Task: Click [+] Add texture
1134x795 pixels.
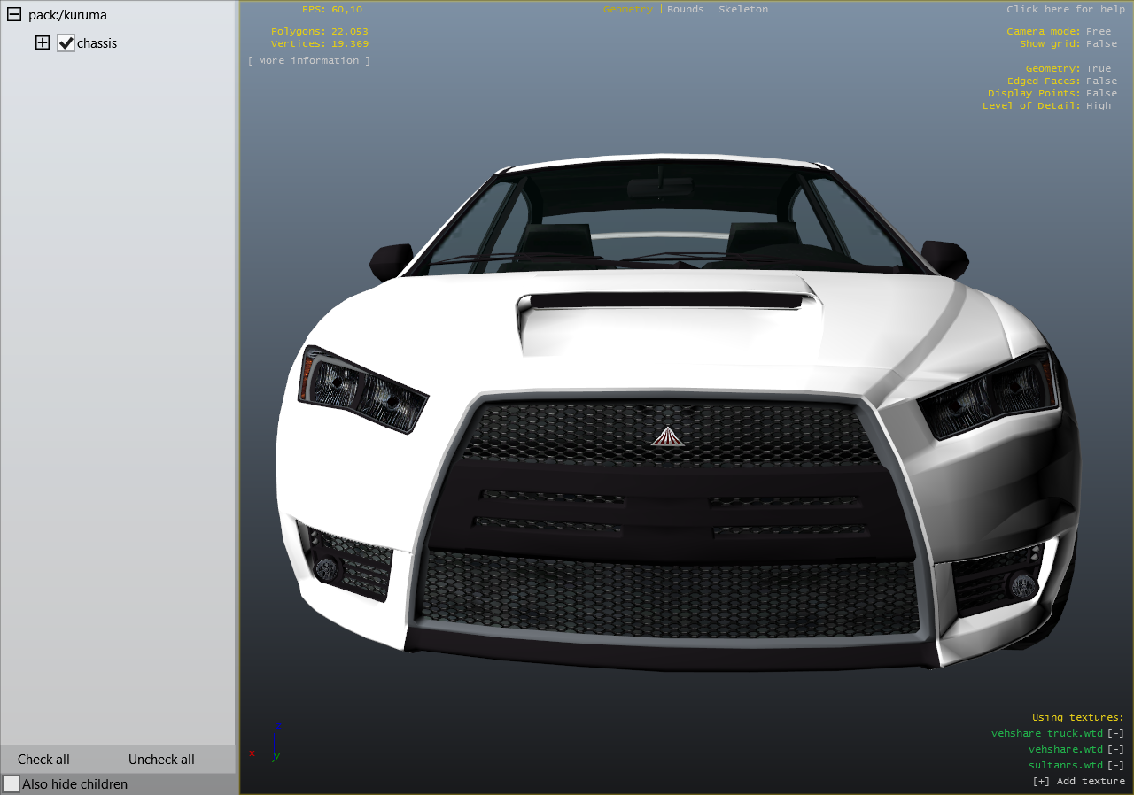Action: click(x=1078, y=781)
